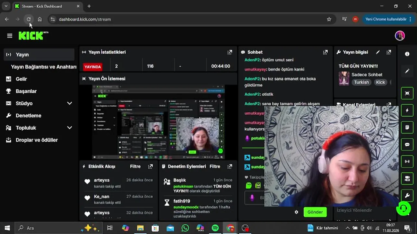
Task: Toggle stream preview widget in right sidebar
Action: click(x=407, y=93)
